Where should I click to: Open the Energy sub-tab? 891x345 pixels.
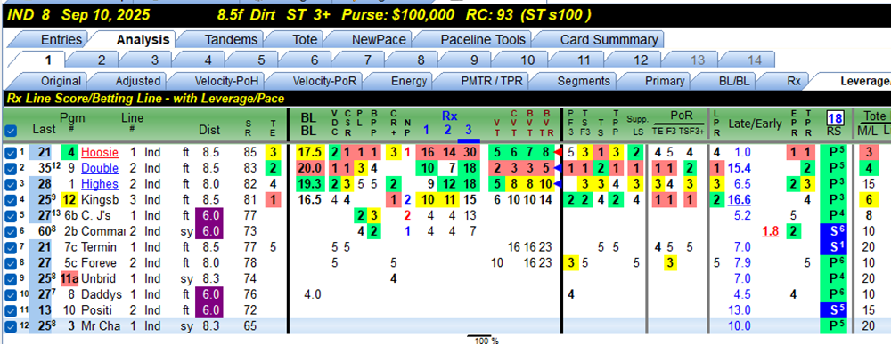(x=409, y=81)
